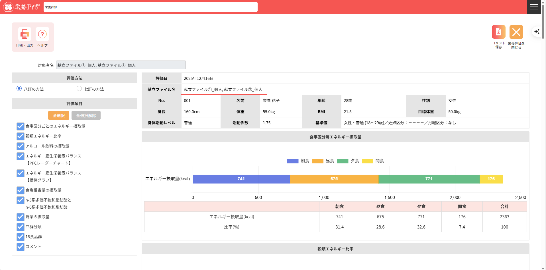This screenshot has width=546, height=270.
Task: Select the 八訂の方法 radio button
Action: point(19,89)
